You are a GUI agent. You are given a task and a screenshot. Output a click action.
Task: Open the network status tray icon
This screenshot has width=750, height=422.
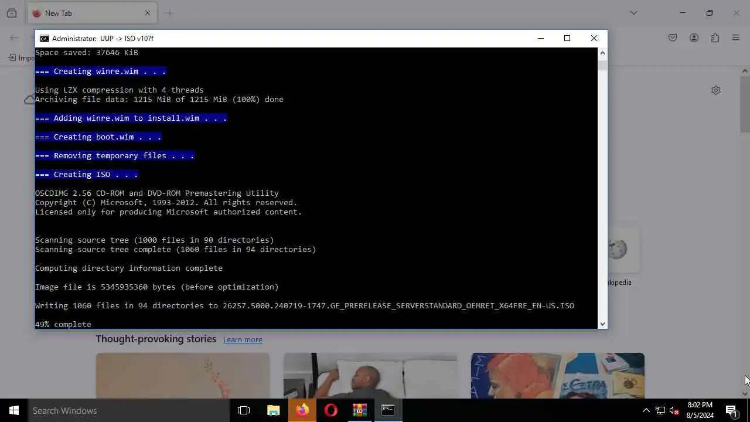(x=660, y=410)
